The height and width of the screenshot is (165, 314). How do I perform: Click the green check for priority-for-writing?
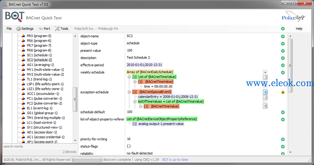pyautogui.click(x=283, y=139)
